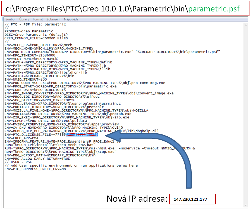This screenshot has width=250, height=209.
Task: Click the ENV=DBG_NCPOST_PATH line
Action: (50, 155)
